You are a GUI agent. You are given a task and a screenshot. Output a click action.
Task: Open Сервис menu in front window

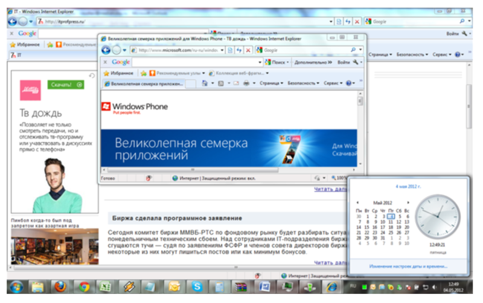pos(333,83)
